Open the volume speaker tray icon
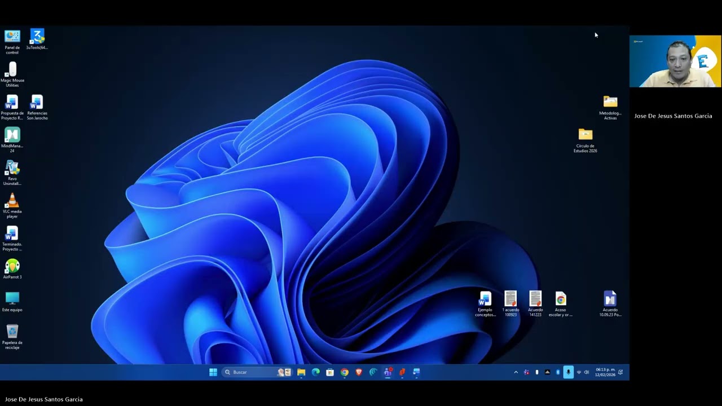 (x=587, y=372)
